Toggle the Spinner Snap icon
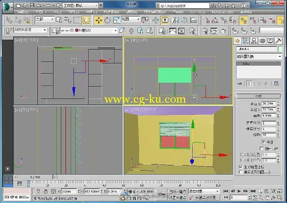This screenshot has width=287, height=203. pos(233,20)
